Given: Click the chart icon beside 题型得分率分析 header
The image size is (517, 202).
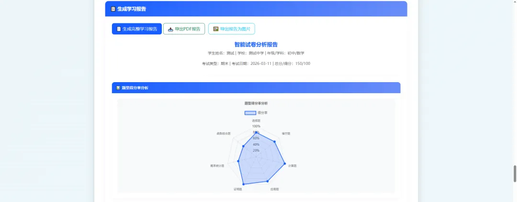Looking at the screenshot, I should pyautogui.click(x=118, y=88).
